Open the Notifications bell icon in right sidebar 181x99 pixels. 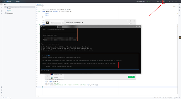click(x=180, y=4)
